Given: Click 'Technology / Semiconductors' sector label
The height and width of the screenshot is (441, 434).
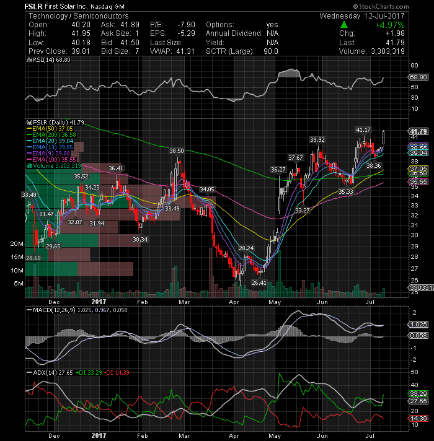Looking at the screenshot, I should coord(79,16).
